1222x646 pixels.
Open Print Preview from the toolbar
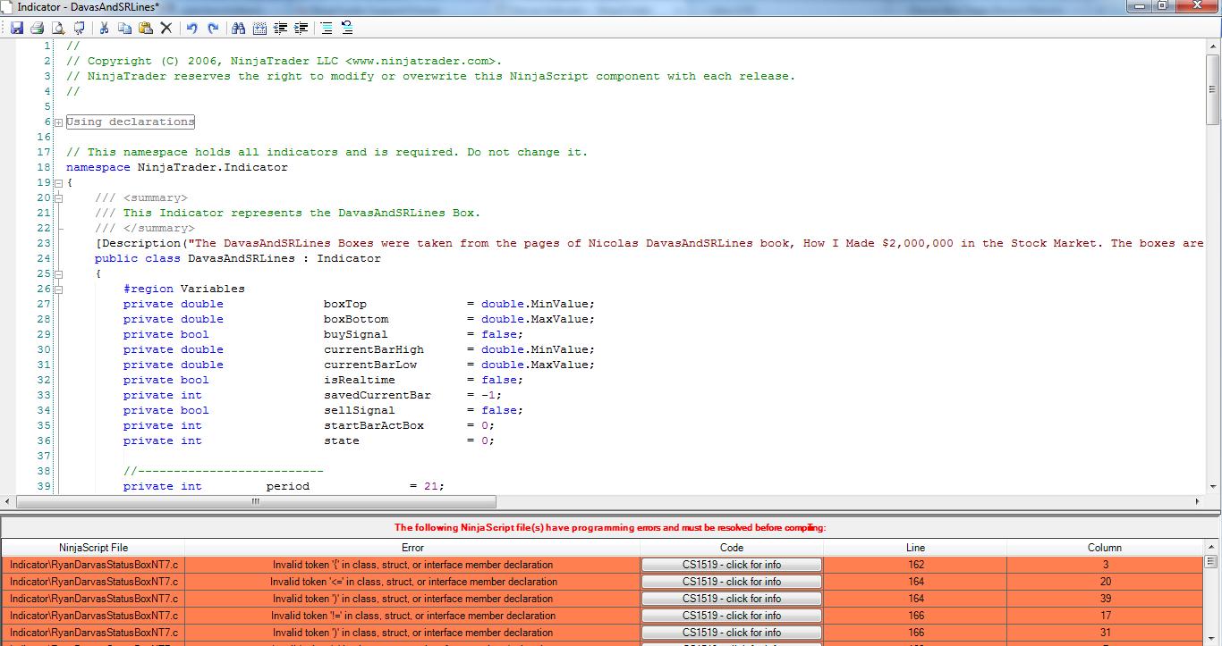[x=58, y=28]
